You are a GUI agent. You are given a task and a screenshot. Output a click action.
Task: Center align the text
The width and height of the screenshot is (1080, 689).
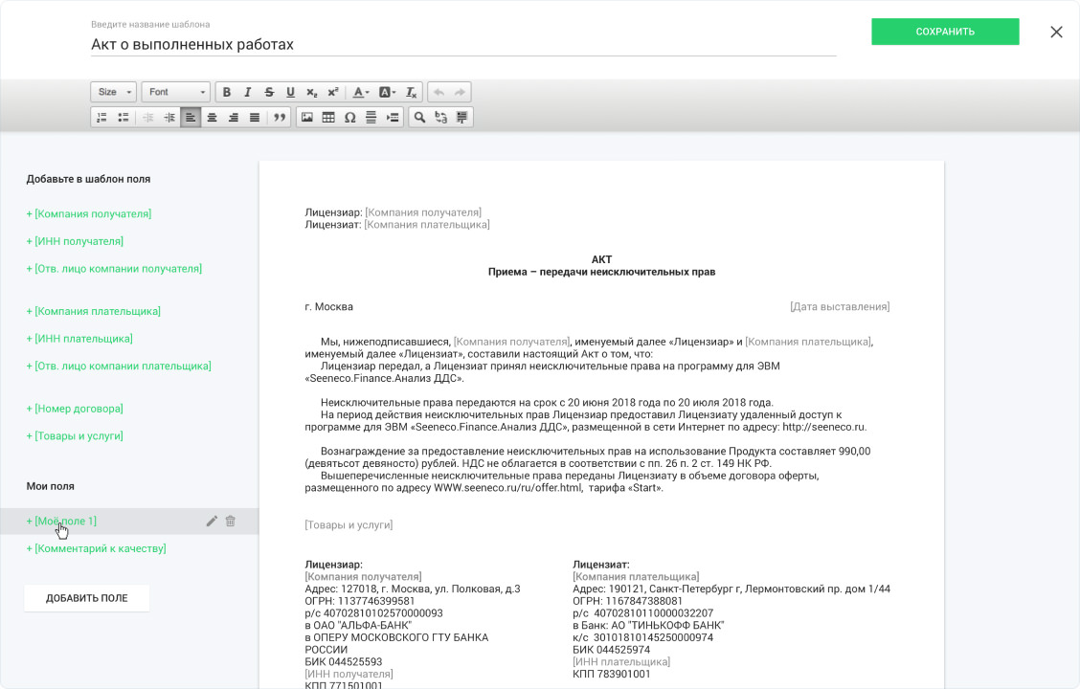[213, 118]
